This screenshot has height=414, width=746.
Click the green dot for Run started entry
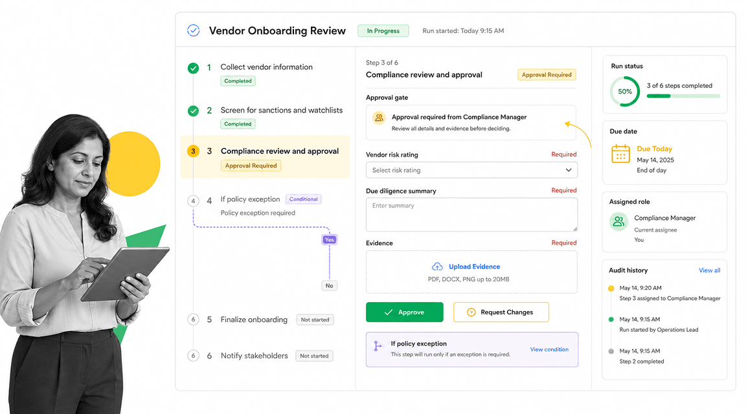click(611, 320)
